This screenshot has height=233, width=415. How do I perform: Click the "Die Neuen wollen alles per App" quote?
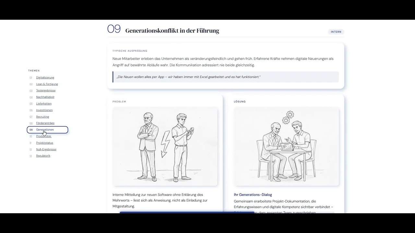coord(226,77)
